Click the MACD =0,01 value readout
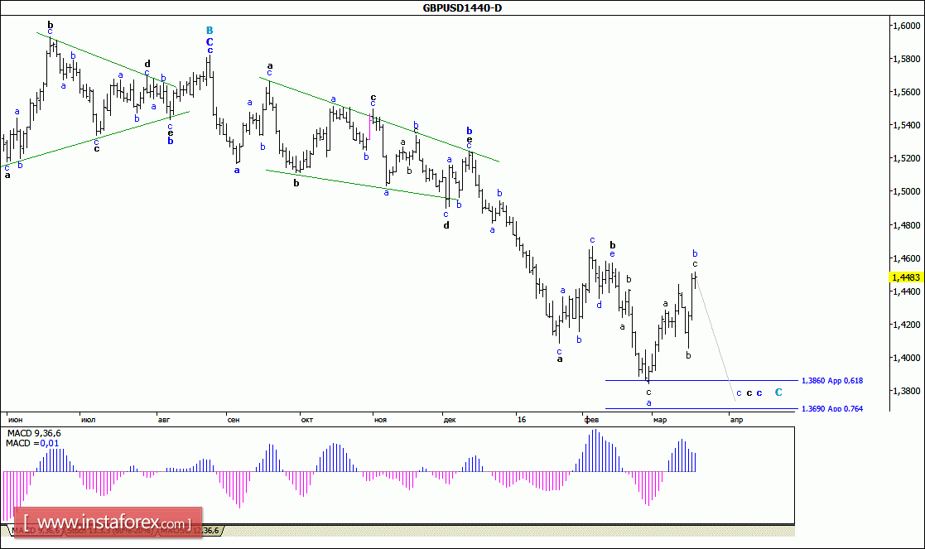 click(x=32, y=444)
